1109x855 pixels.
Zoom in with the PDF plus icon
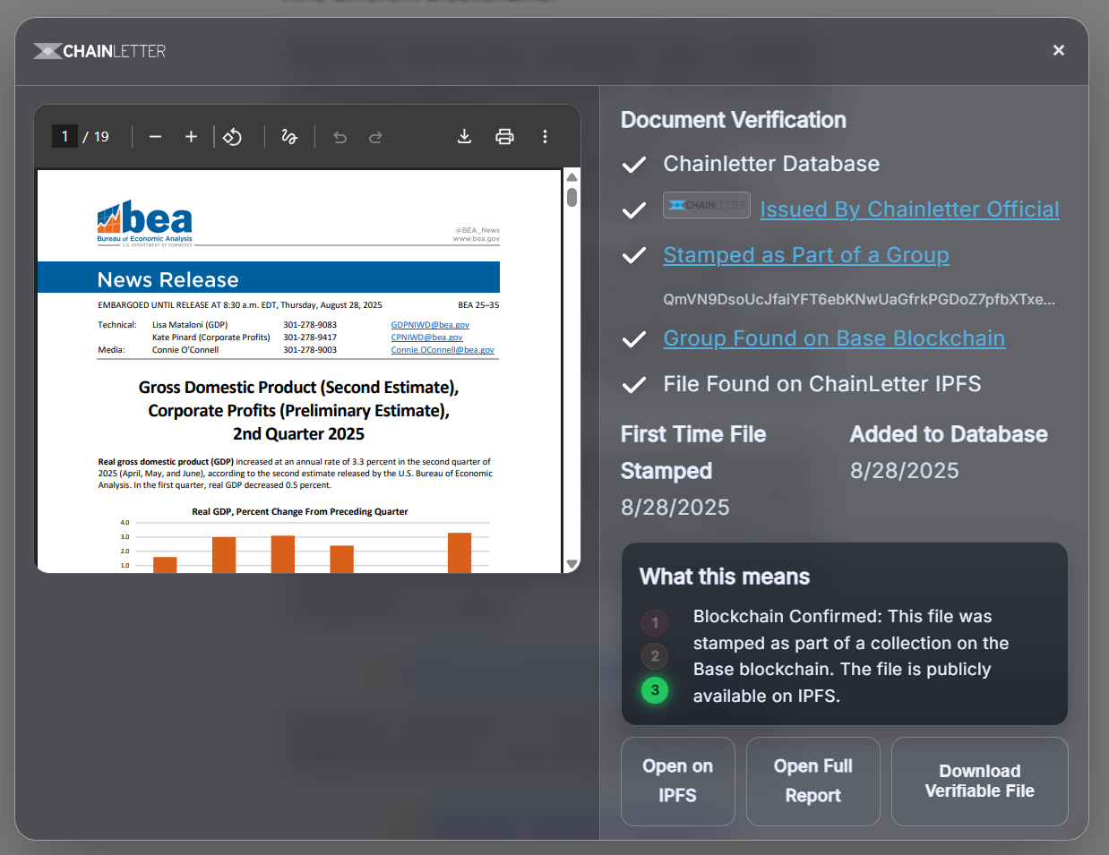191,137
